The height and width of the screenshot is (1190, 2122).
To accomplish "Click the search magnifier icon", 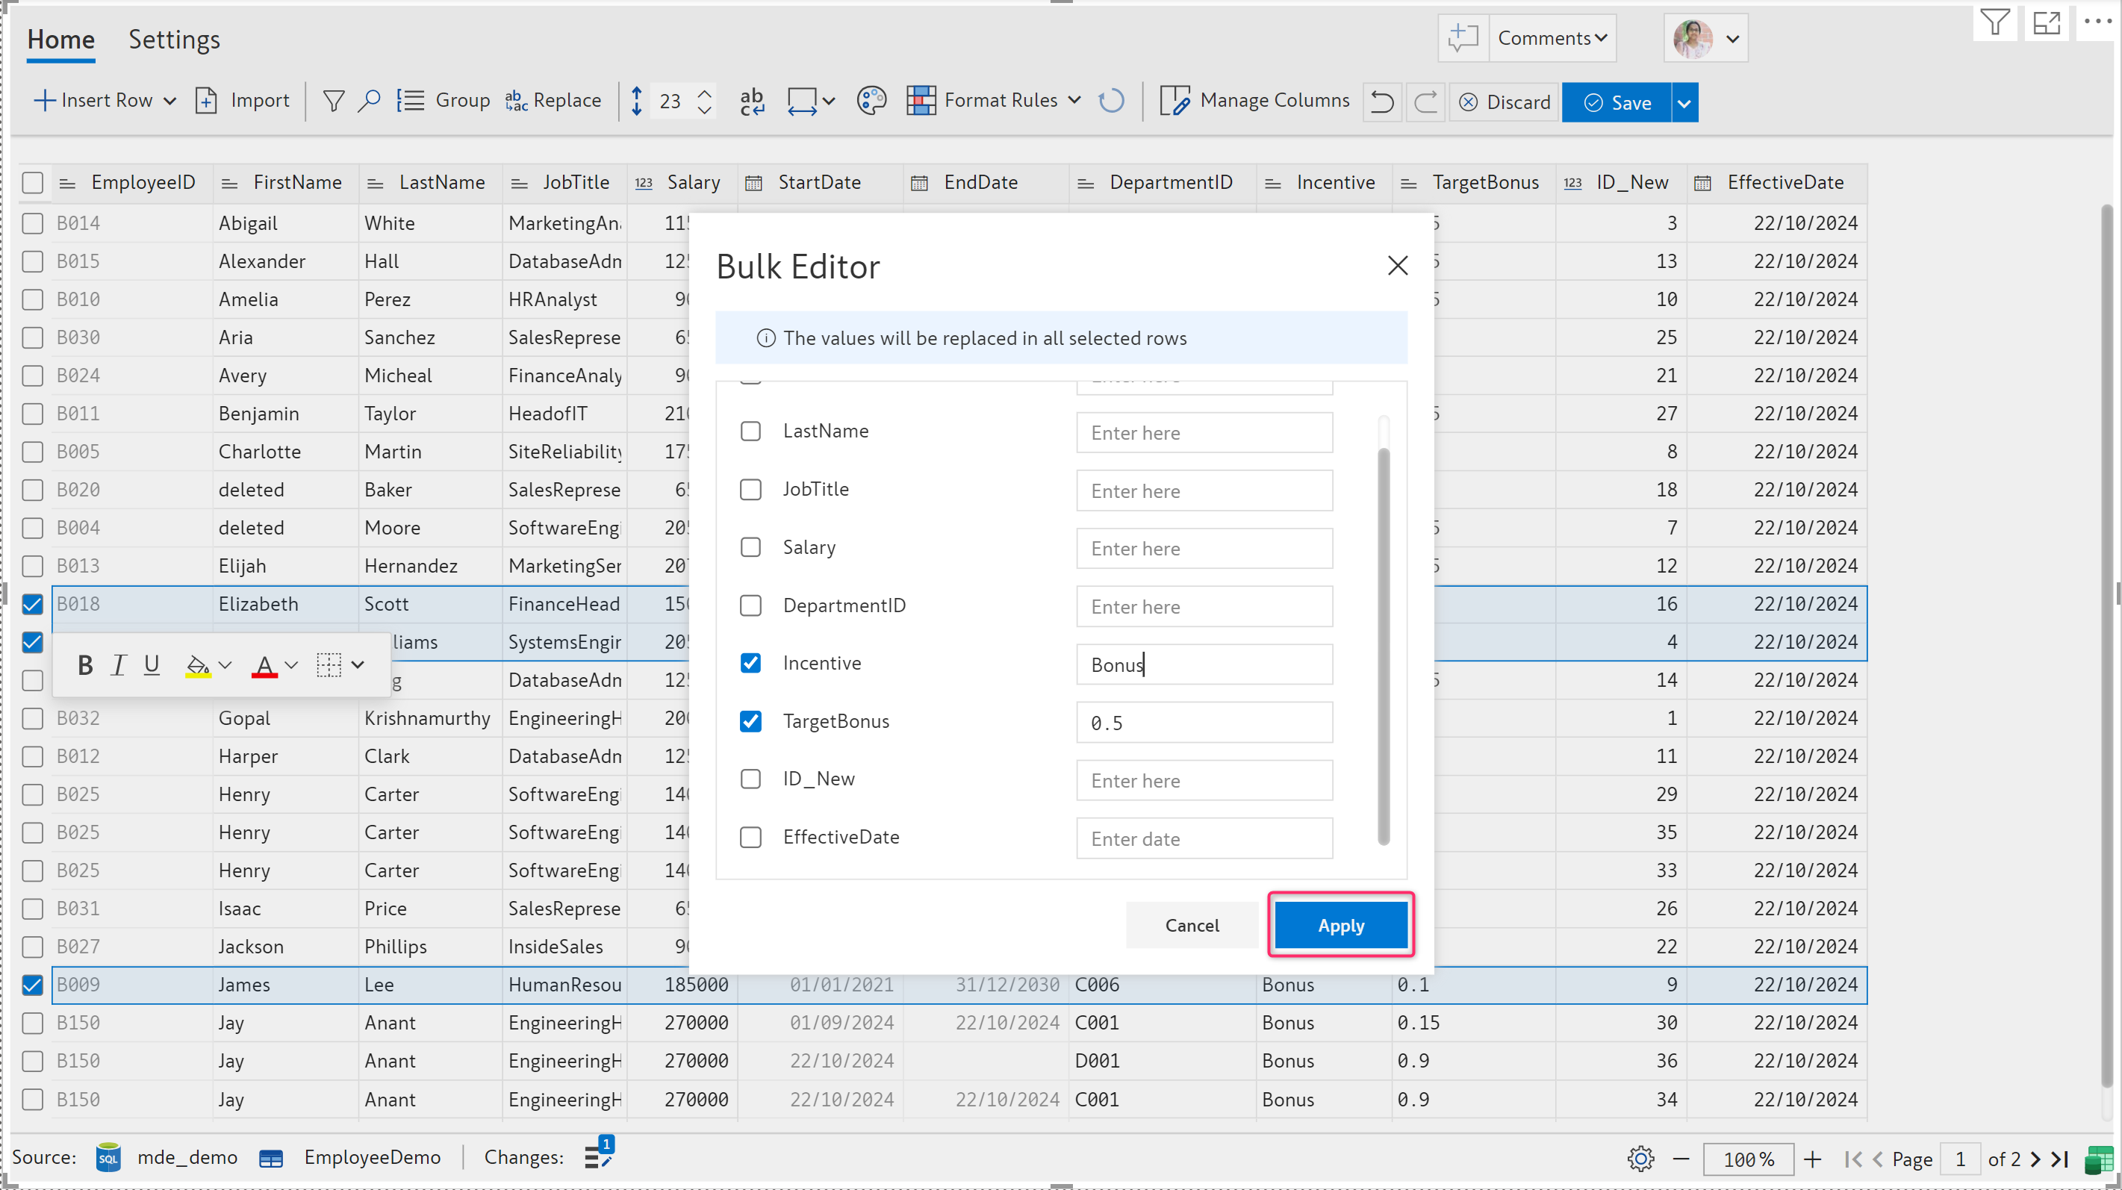I will [368, 101].
